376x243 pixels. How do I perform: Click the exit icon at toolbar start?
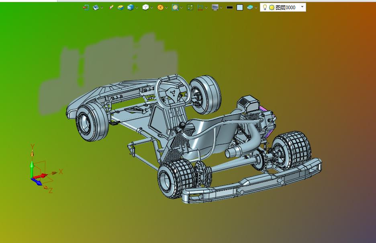[86, 7]
